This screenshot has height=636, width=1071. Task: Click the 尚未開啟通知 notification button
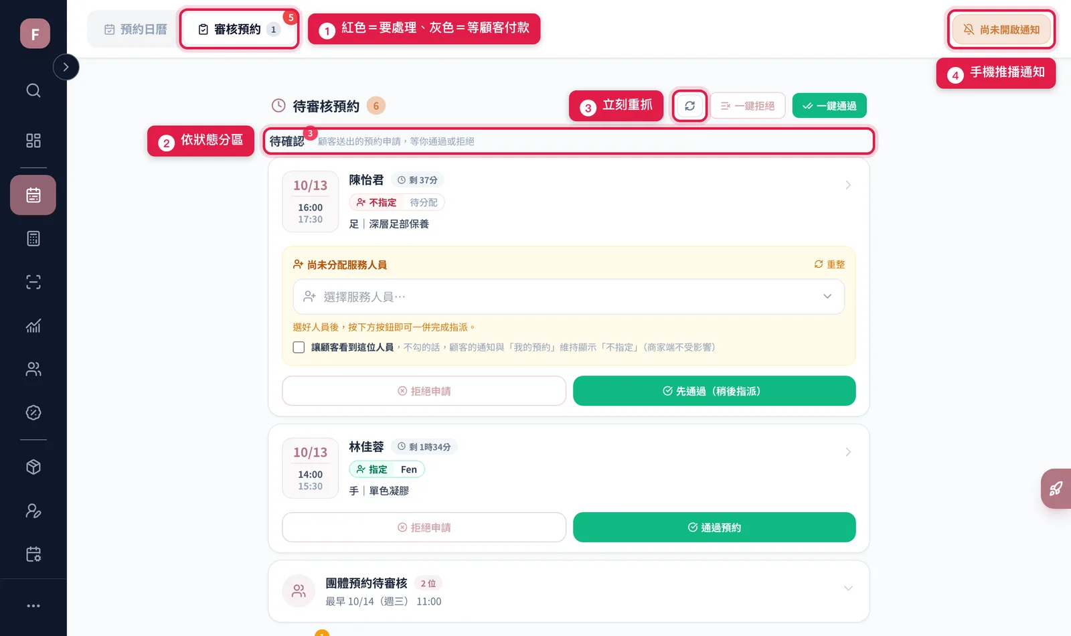1001,29
